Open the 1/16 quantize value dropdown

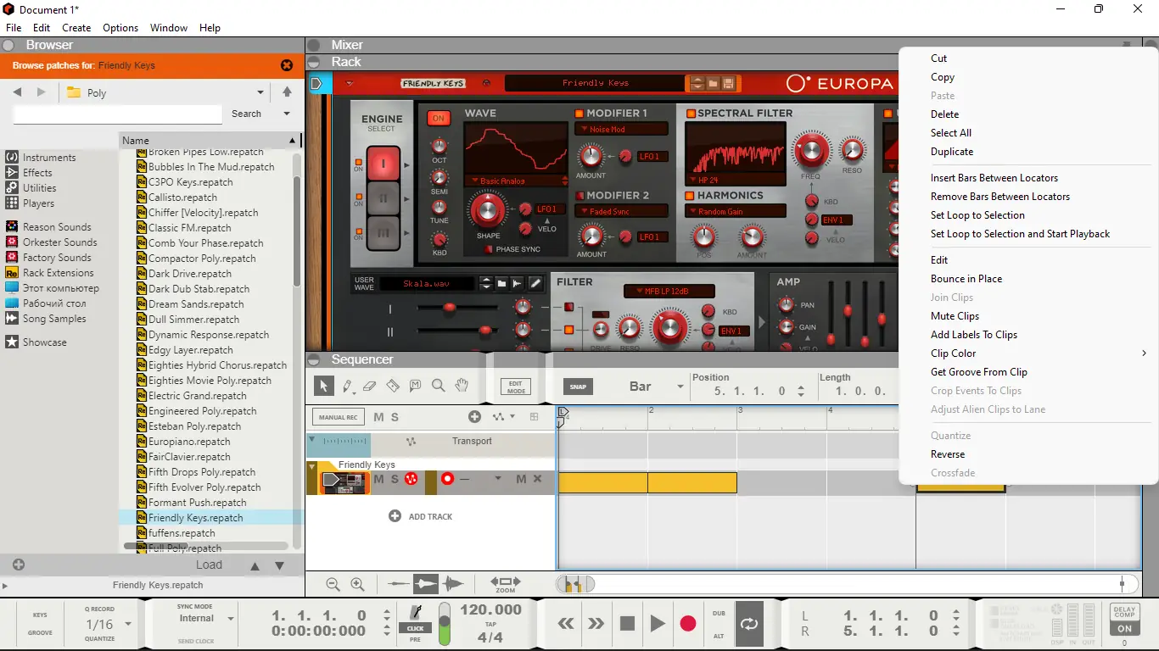point(128,624)
